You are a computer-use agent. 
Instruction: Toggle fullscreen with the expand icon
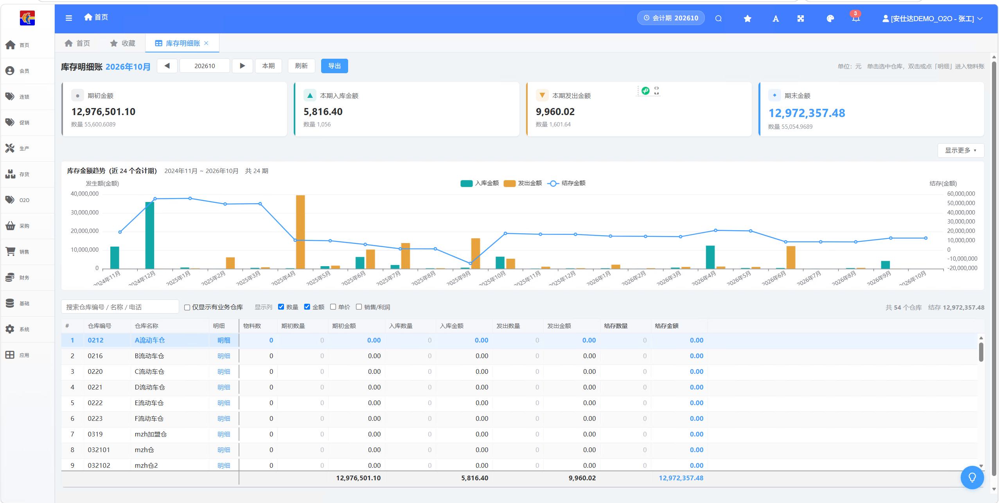pos(801,19)
